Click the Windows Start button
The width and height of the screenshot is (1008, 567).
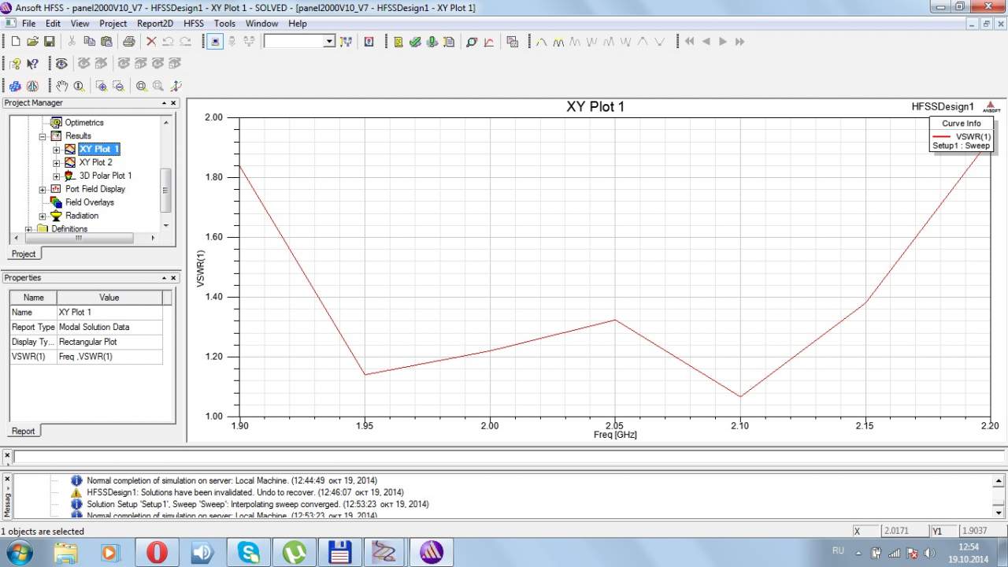(x=19, y=552)
